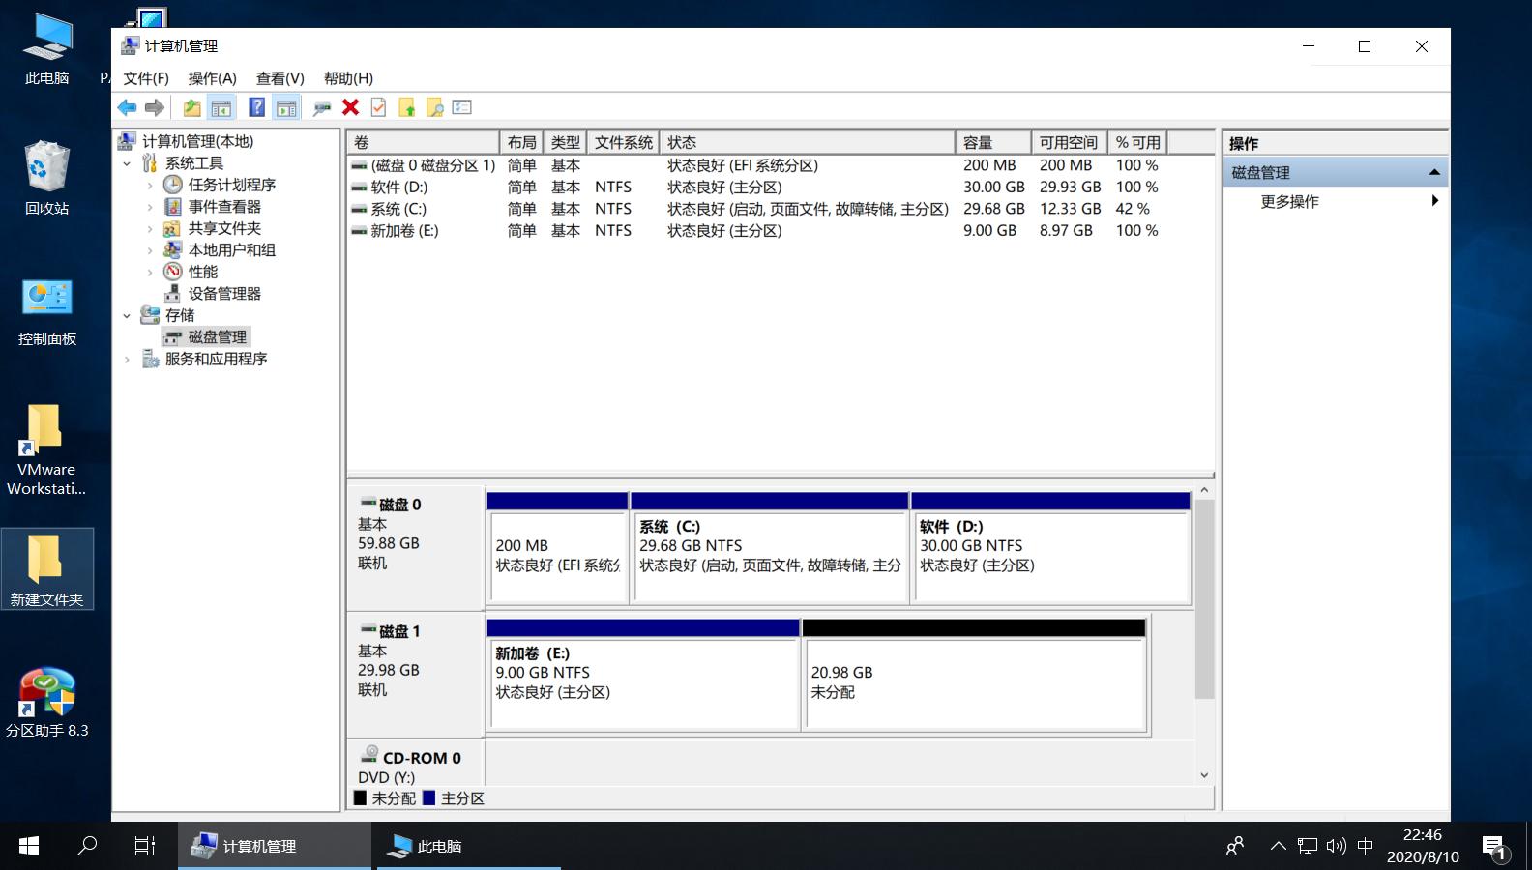Click the folder with magnifier toolbar icon
This screenshot has height=870, width=1532.
tap(434, 107)
